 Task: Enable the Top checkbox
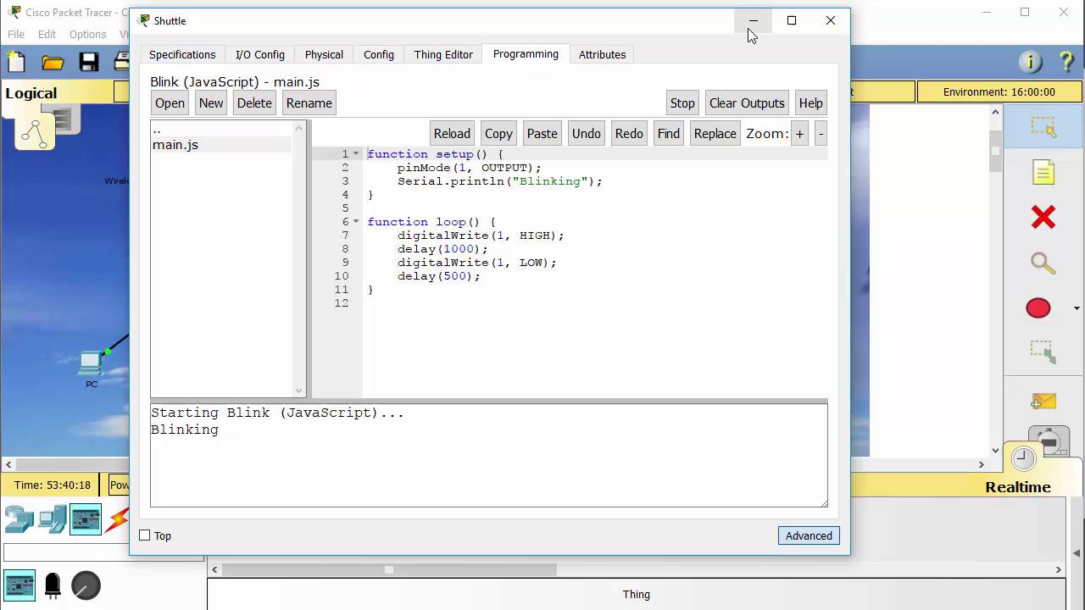(x=145, y=535)
